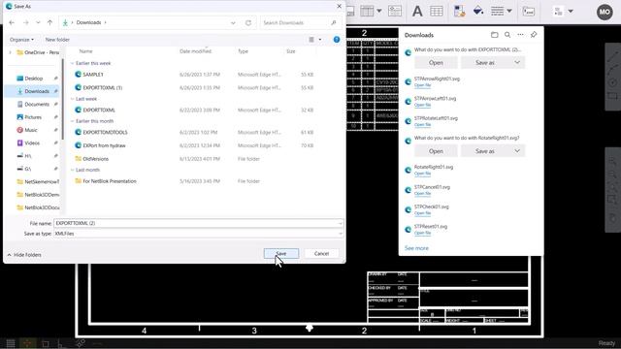Open file link under STPArrowRight01.svg
The width and height of the screenshot is (621, 349).
click(422, 85)
